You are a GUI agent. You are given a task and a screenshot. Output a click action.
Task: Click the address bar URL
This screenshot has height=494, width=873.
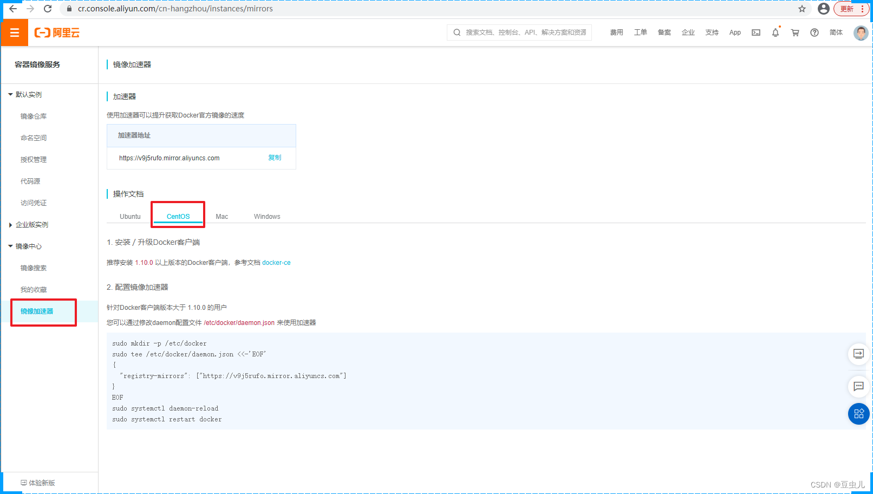coord(175,9)
